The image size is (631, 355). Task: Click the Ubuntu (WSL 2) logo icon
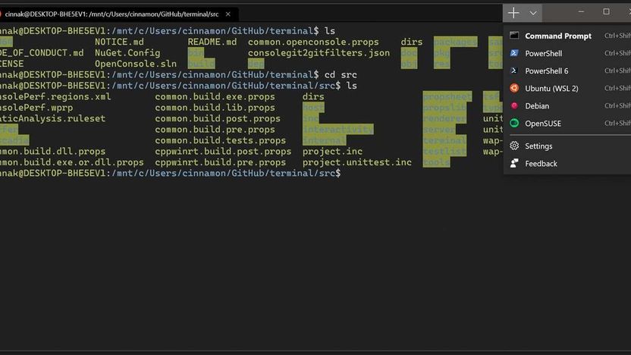514,88
